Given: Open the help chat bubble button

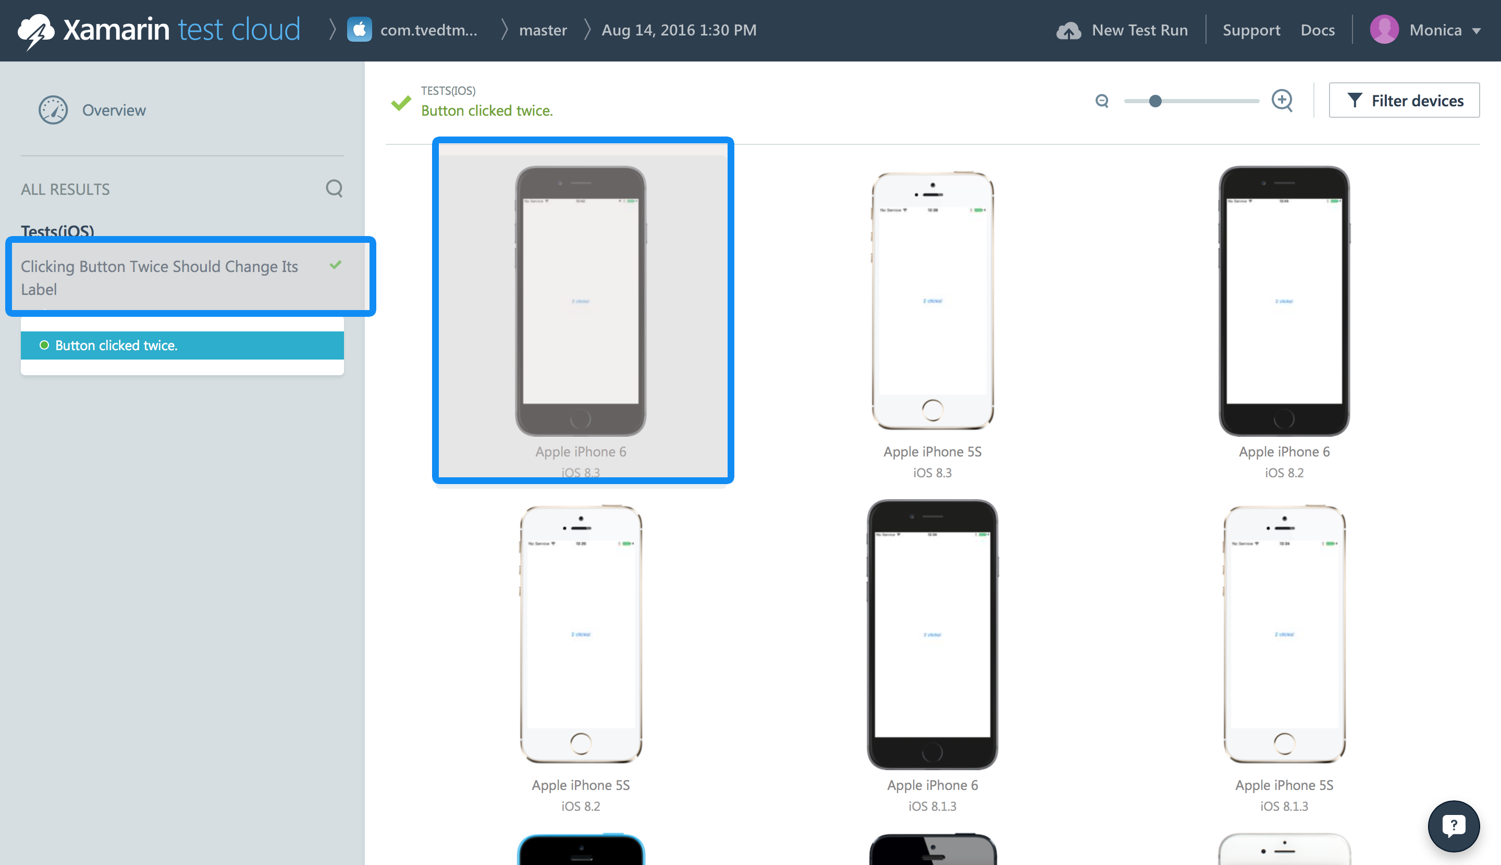Looking at the screenshot, I should [1454, 826].
